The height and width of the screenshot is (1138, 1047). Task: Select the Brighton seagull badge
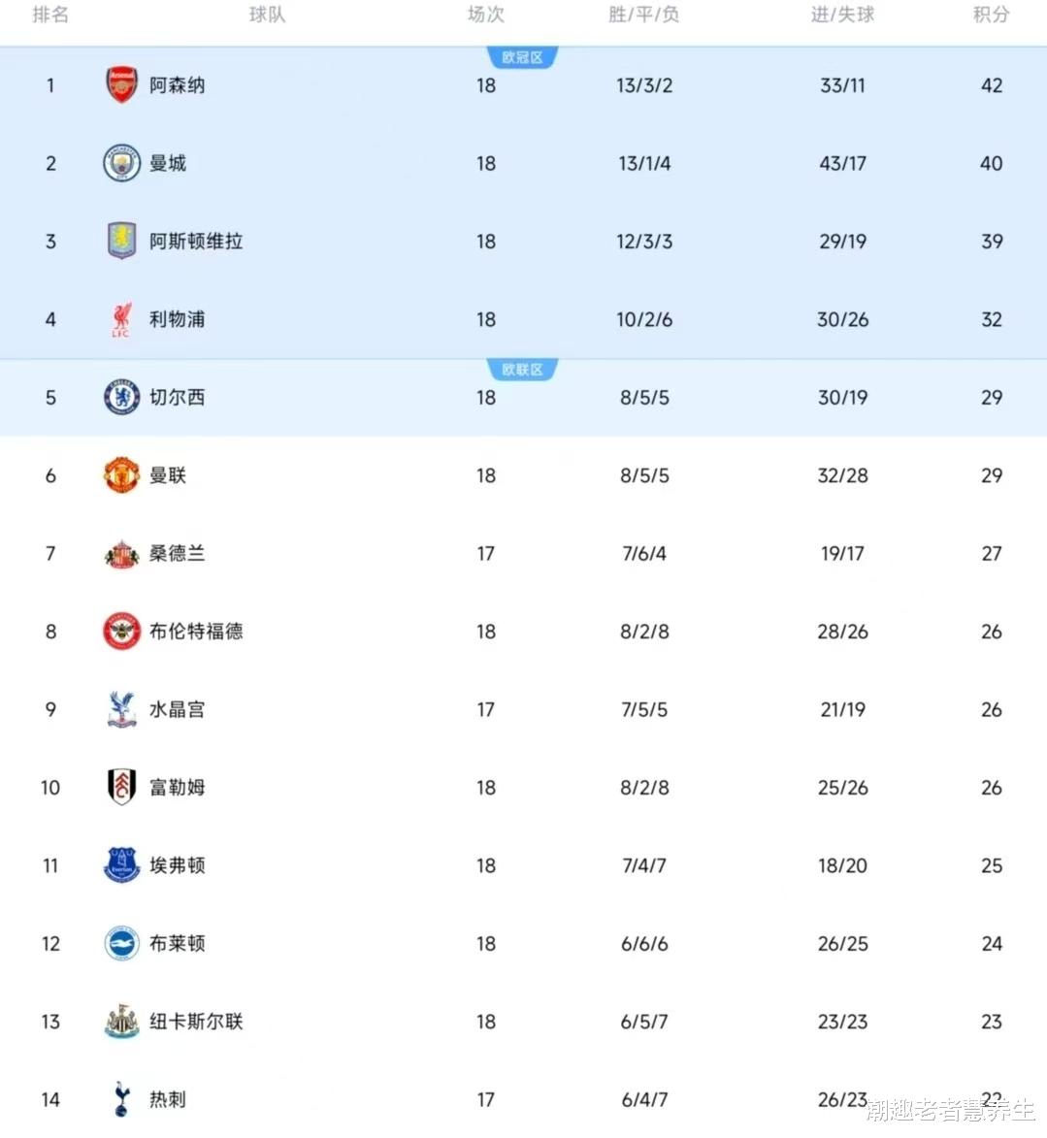(121, 943)
